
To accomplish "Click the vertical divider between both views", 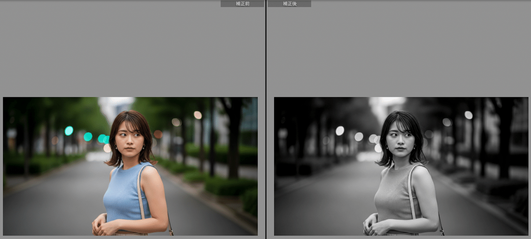I will click(x=265, y=119).
